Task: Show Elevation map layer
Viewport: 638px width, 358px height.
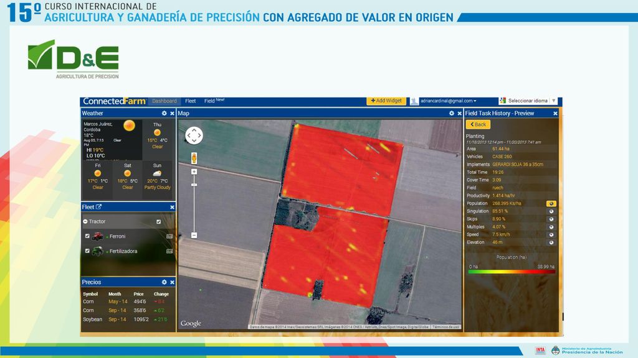Action: (x=551, y=242)
